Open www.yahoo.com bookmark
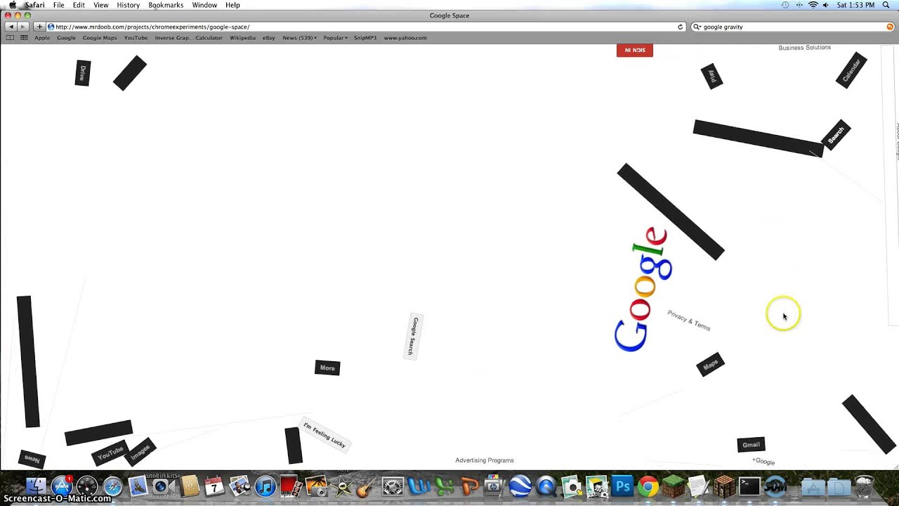 tap(405, 38)
